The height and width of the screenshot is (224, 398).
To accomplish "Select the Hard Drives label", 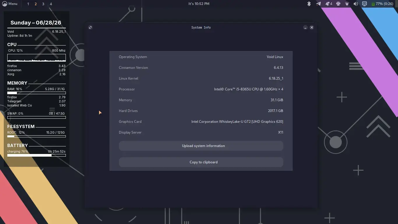I will click(128, 111).
